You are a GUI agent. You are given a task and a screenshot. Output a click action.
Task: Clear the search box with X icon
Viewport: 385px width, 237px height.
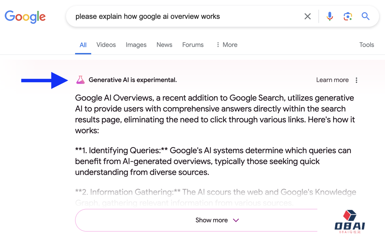coord(307,16)
